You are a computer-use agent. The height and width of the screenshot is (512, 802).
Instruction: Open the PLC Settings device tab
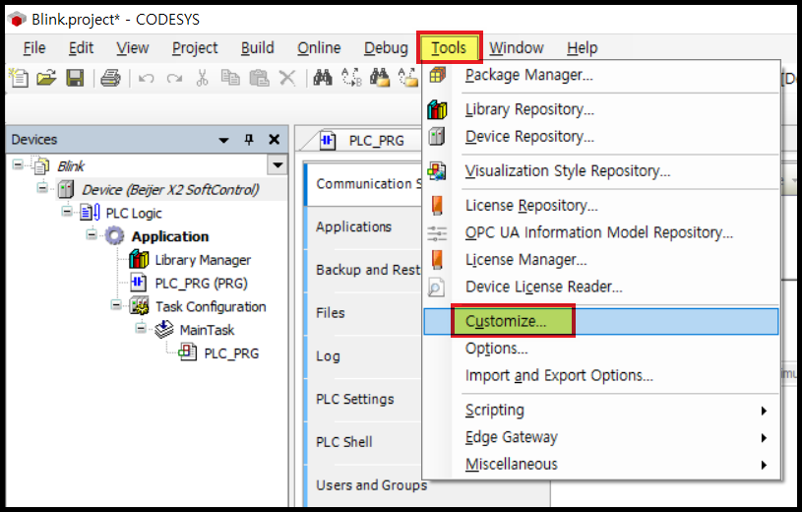tap(355, 399)
